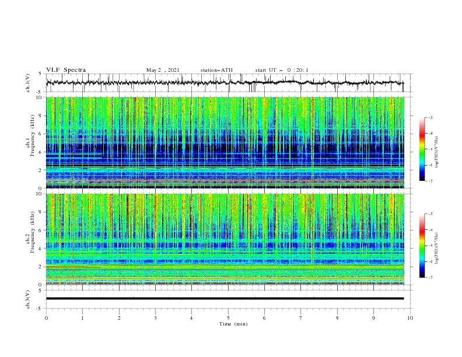Click the time axis tick label '1'
Screen dimensions: 462x357
click(82, 318)
